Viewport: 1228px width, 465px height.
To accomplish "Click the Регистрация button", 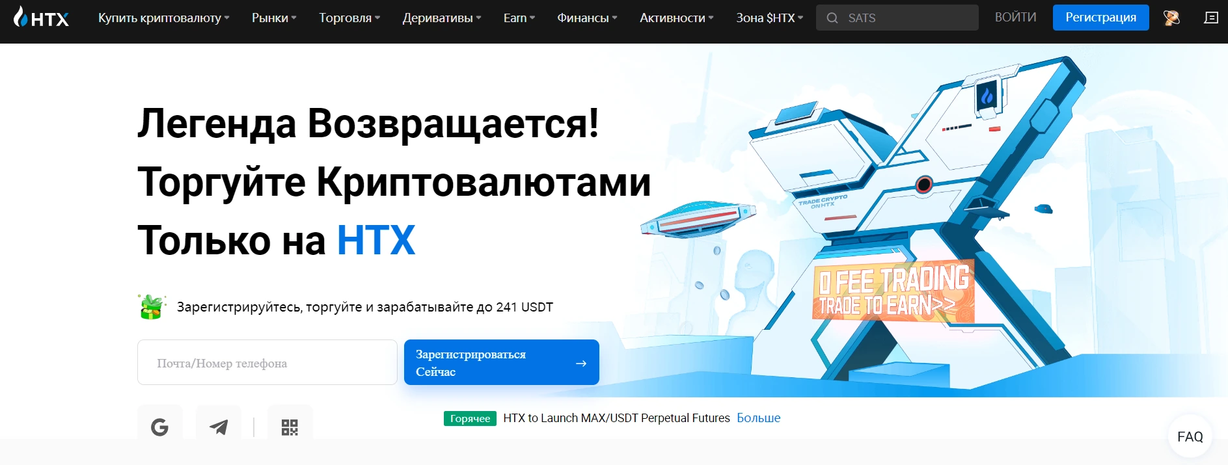I will tap(1101, 18).
